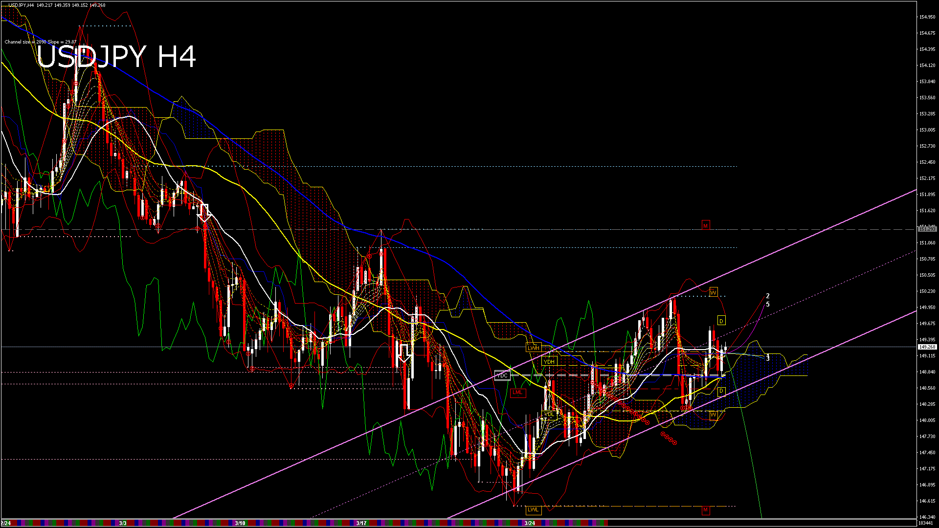Click the YDH yellow level label

pos(549,362)
